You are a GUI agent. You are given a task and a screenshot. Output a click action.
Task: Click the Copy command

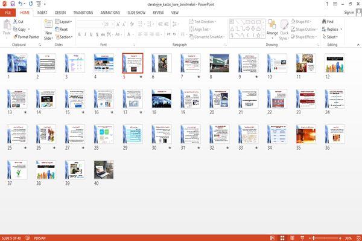coord(19,30)
